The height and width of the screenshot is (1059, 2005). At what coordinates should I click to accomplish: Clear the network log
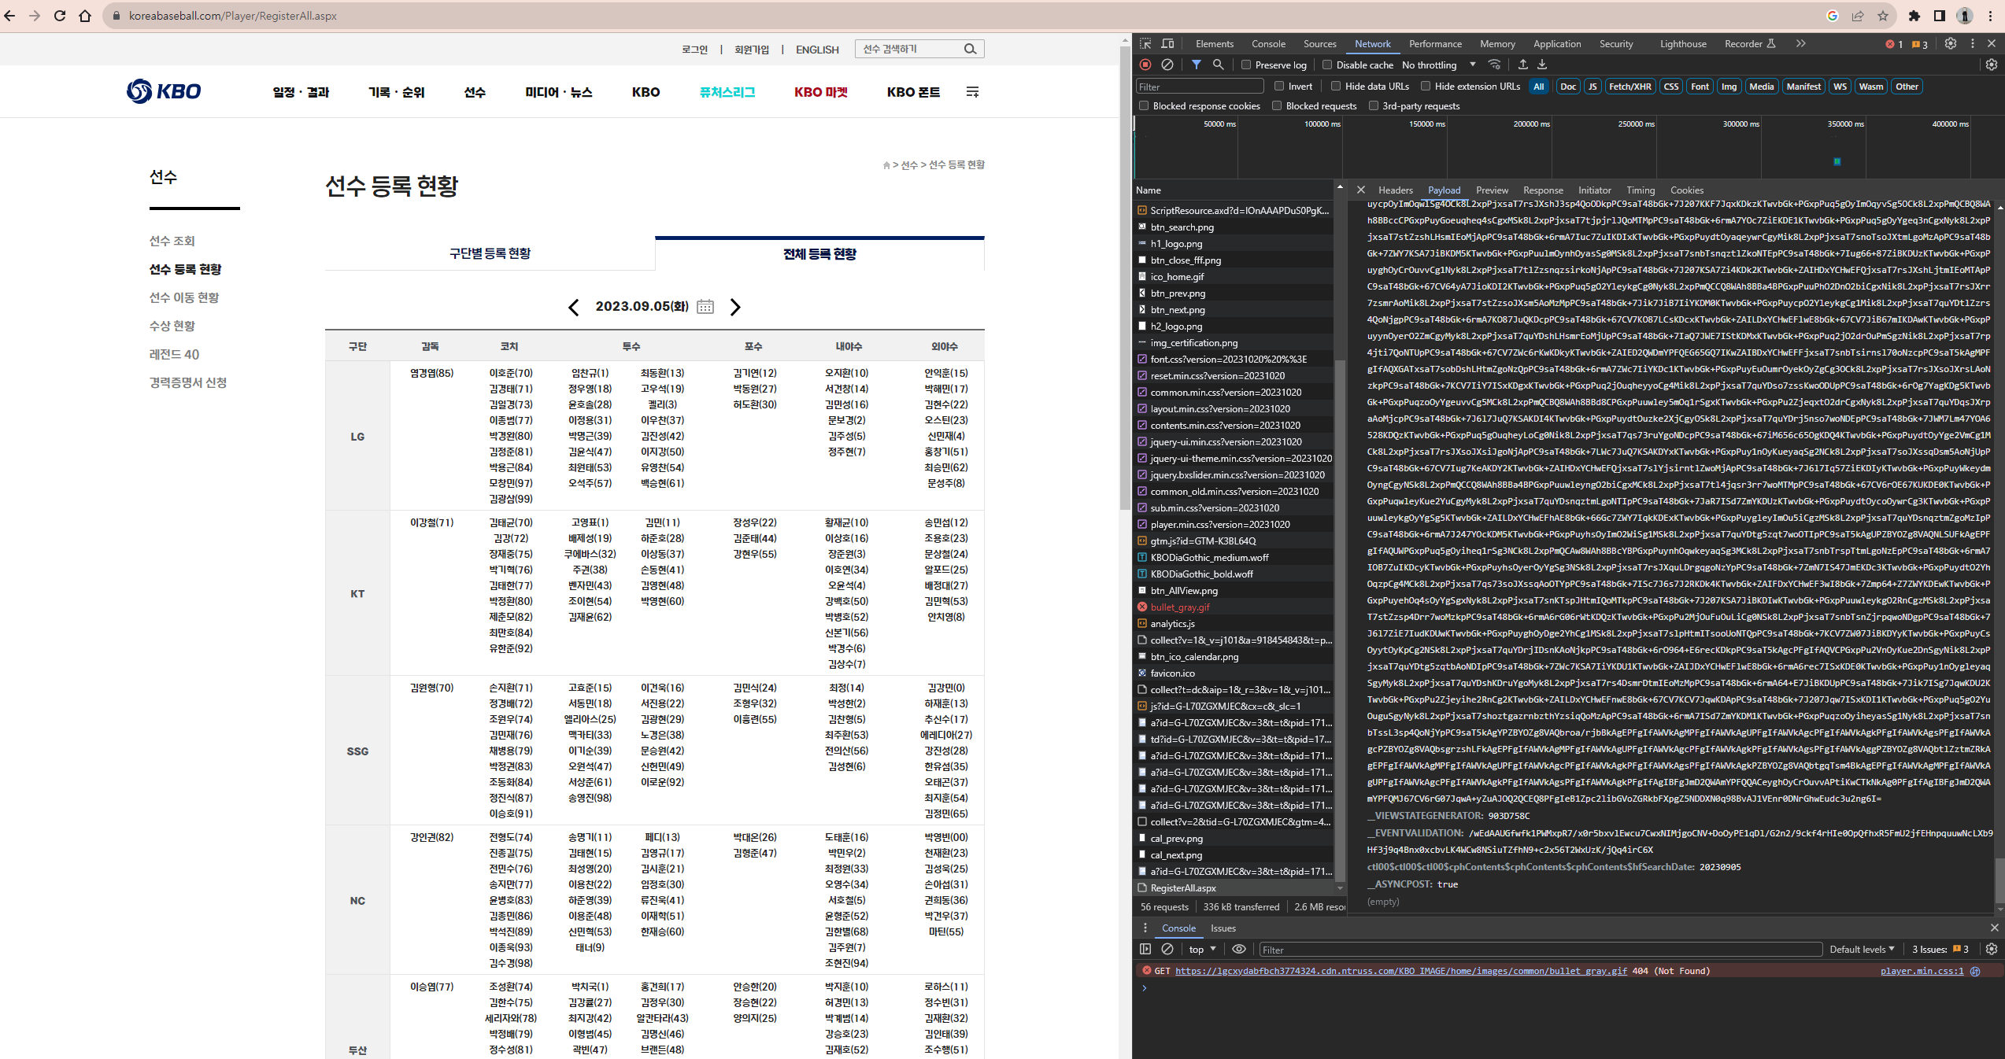pyautogui.click(x=1167, y=65)
